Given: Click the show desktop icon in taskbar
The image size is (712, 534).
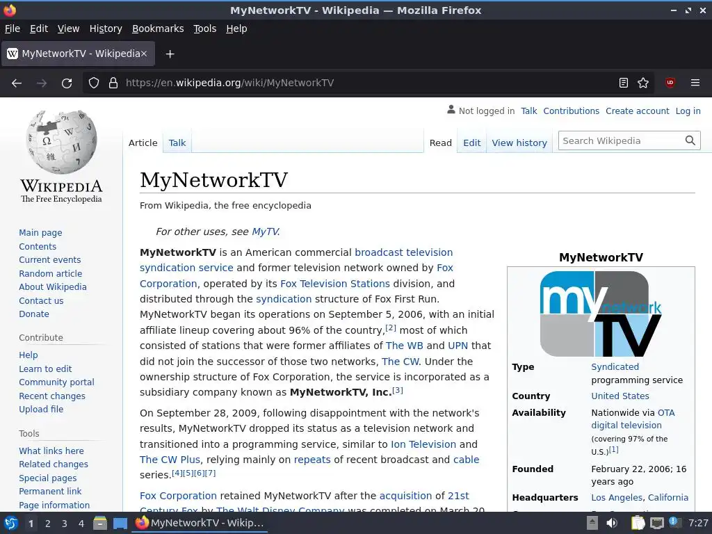Looking at the screenshot, I should click(120, 523).
